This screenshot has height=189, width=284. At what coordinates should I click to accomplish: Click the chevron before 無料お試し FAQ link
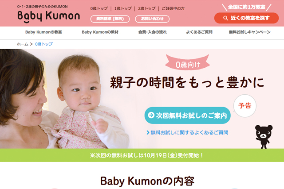point(148,133)
